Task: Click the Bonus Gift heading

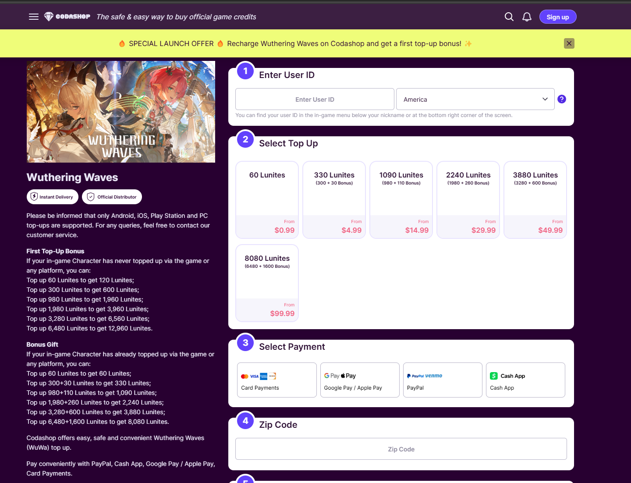Action: point(42,344)
